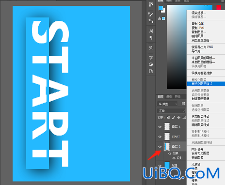Switch to the 通道 channels tab
Screen dimensions: 225x185
tap(169, 96)
